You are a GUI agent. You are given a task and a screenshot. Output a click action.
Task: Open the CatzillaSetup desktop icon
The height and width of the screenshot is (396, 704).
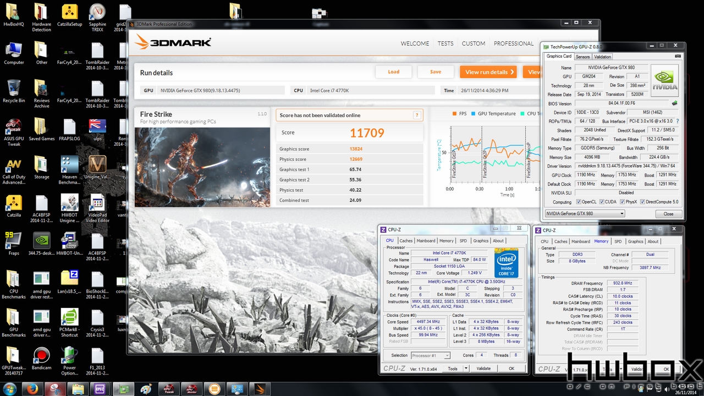pos(69,16)
